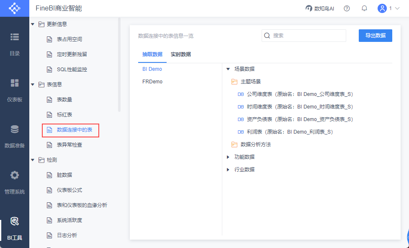
Task: Open 表数量 in the sidebar
Action: pyautogui.click(x=64, y=99)
